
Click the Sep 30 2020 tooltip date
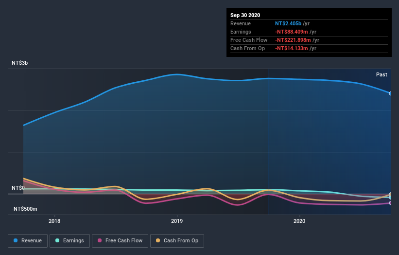coord(245,15)
